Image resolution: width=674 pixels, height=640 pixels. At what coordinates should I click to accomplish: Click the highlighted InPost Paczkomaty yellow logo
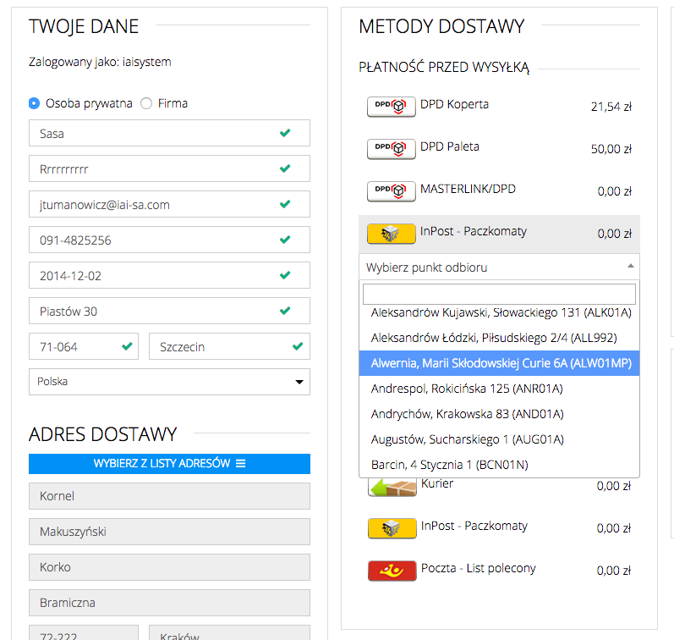pyautogui.click(x=391, y=234)
